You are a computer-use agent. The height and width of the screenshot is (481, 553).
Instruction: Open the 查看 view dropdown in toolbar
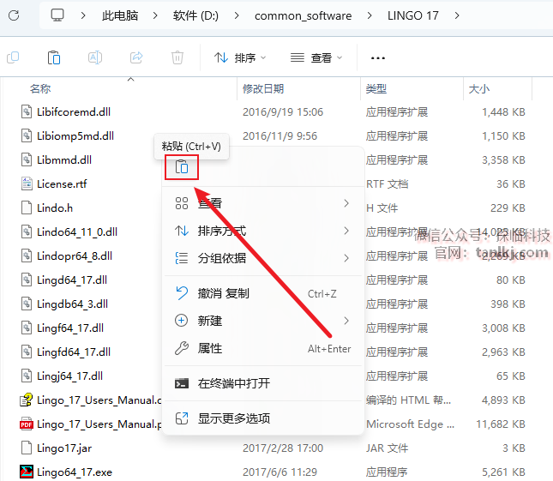coord(316,57)
